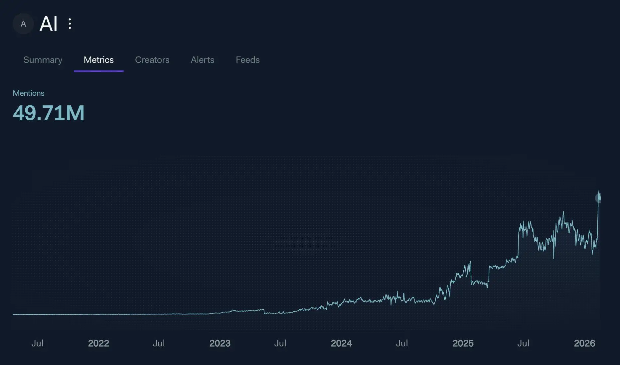Click the Mentions metric label
Image resolution: width=620 pixels, height=365 pixels.
tap(29, 93)
